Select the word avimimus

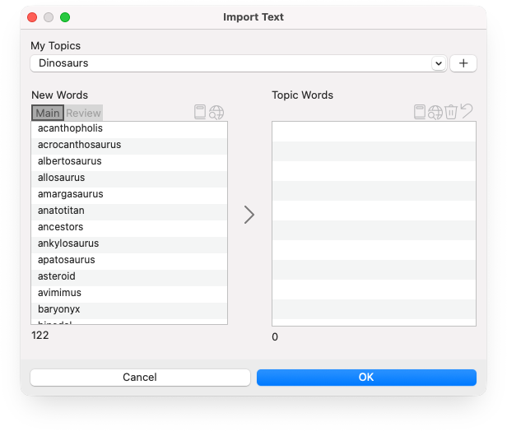[x=129, y=293]
